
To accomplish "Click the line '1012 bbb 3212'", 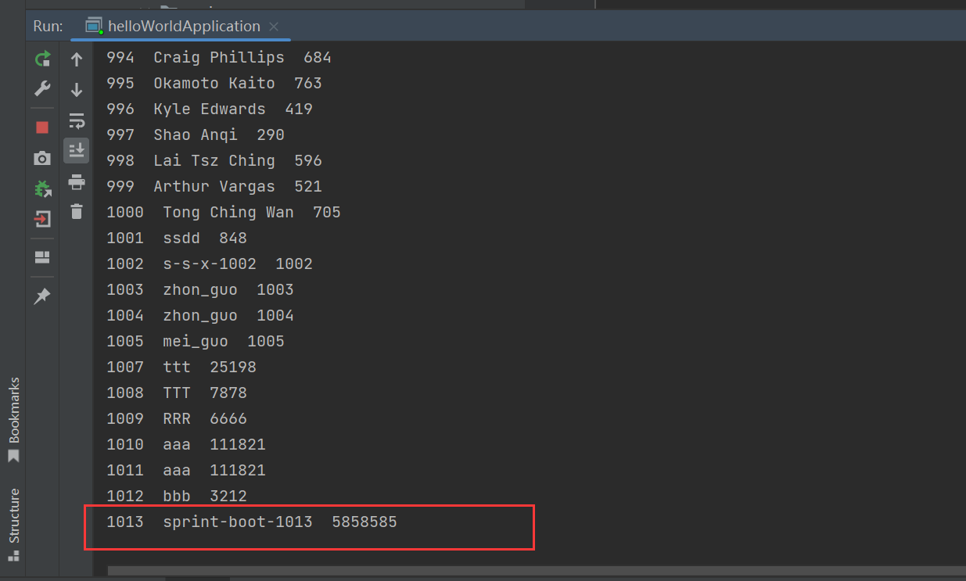I will click(x=177, y=496).
